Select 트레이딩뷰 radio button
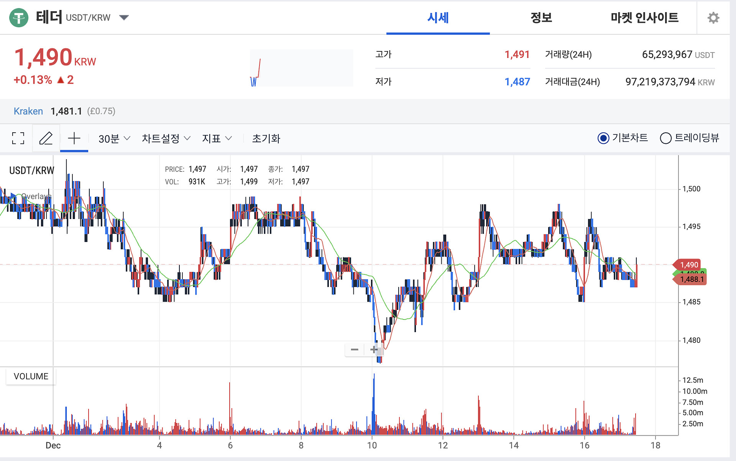This screenshot has width=736, height=461. (x=665, y=138)
